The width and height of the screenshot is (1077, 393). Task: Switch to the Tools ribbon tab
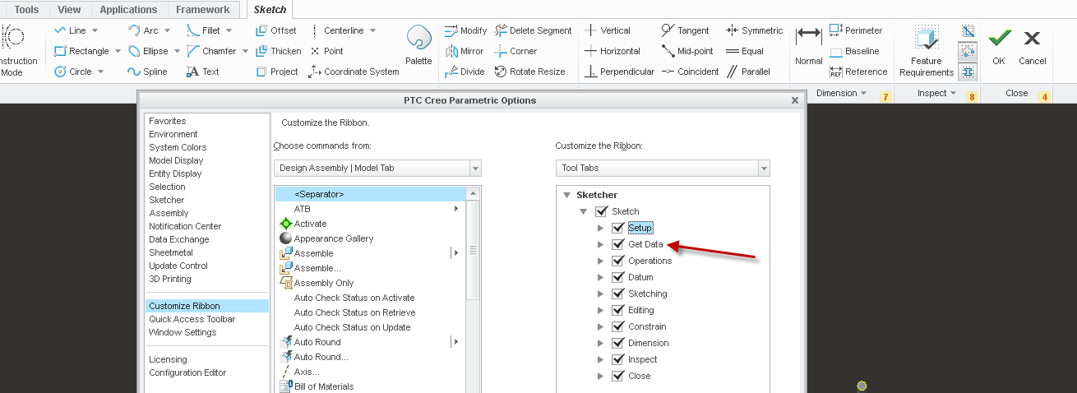click(x=27, y=10)
